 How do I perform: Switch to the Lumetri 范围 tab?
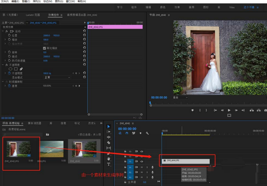click(x=33, y=15)
